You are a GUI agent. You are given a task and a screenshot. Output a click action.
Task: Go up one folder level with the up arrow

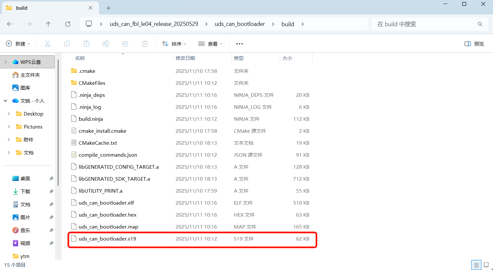pos(48,24)
